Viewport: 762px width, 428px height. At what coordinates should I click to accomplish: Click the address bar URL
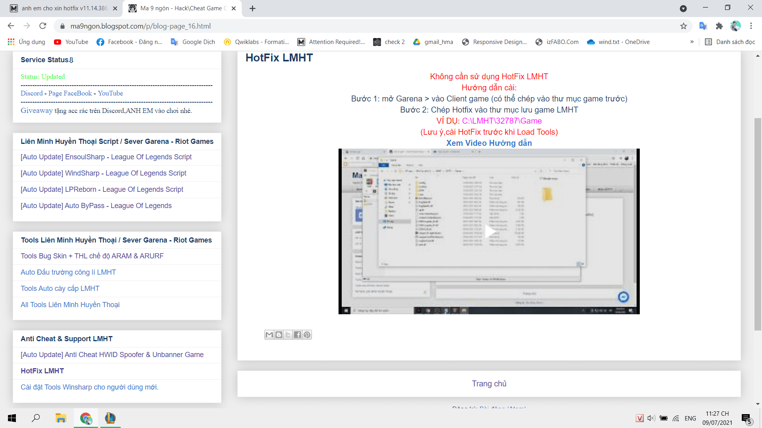pos(140,26)
